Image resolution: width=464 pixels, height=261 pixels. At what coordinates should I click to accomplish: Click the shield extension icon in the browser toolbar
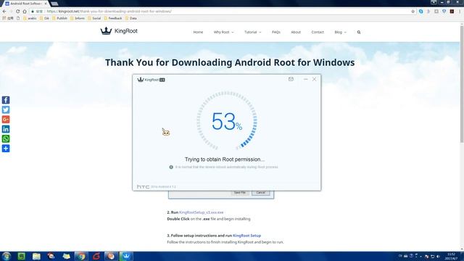point(444,12)
